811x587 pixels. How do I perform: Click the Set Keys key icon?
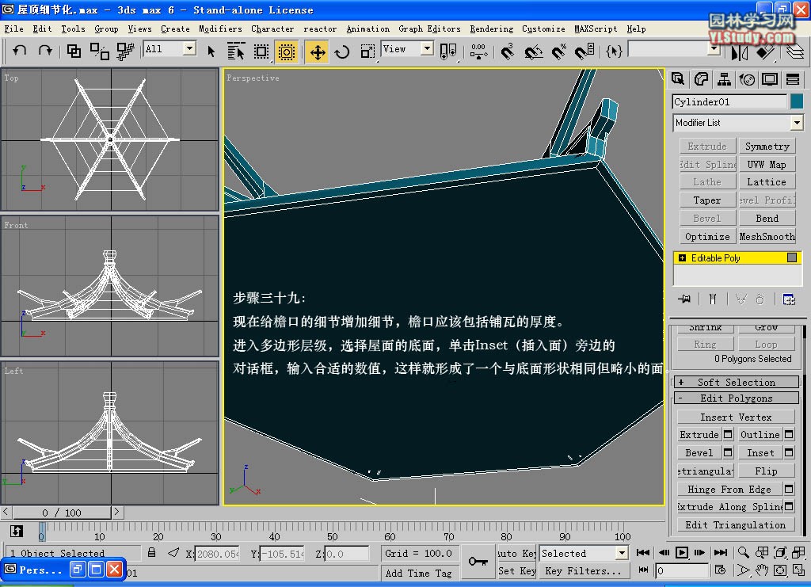478,562
